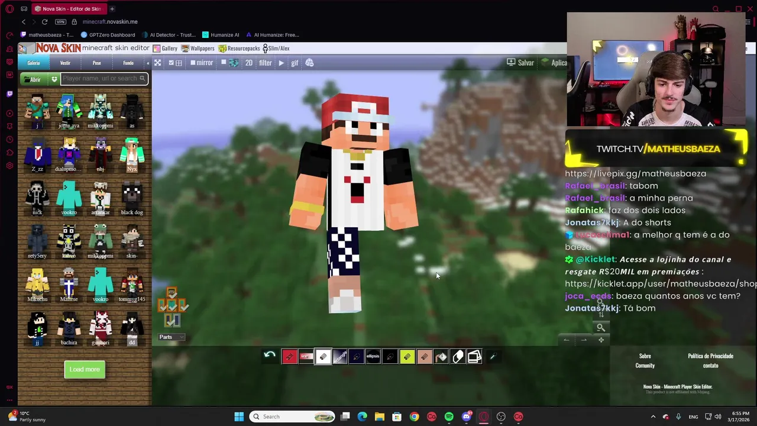Open the Pose tab
Viewport: 757px width, 426px height.
pyautogui.click(x=96, y=63)
